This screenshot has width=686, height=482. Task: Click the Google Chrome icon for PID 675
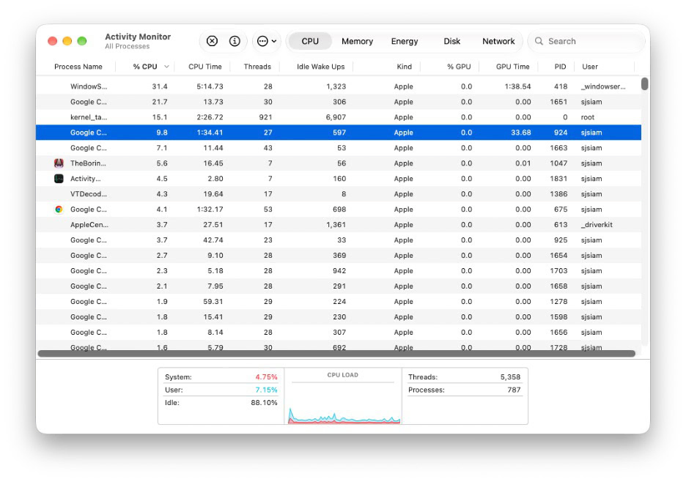coord(59,209)
